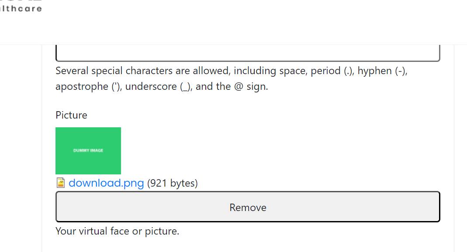Click the Picture section label
The image size is (467, 252).
tap(71, 115)
